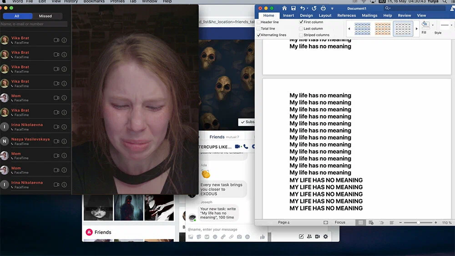This screenshot has height=256, width=455.
Task: Apply the blue table style
Action: (x=363, y=29)
